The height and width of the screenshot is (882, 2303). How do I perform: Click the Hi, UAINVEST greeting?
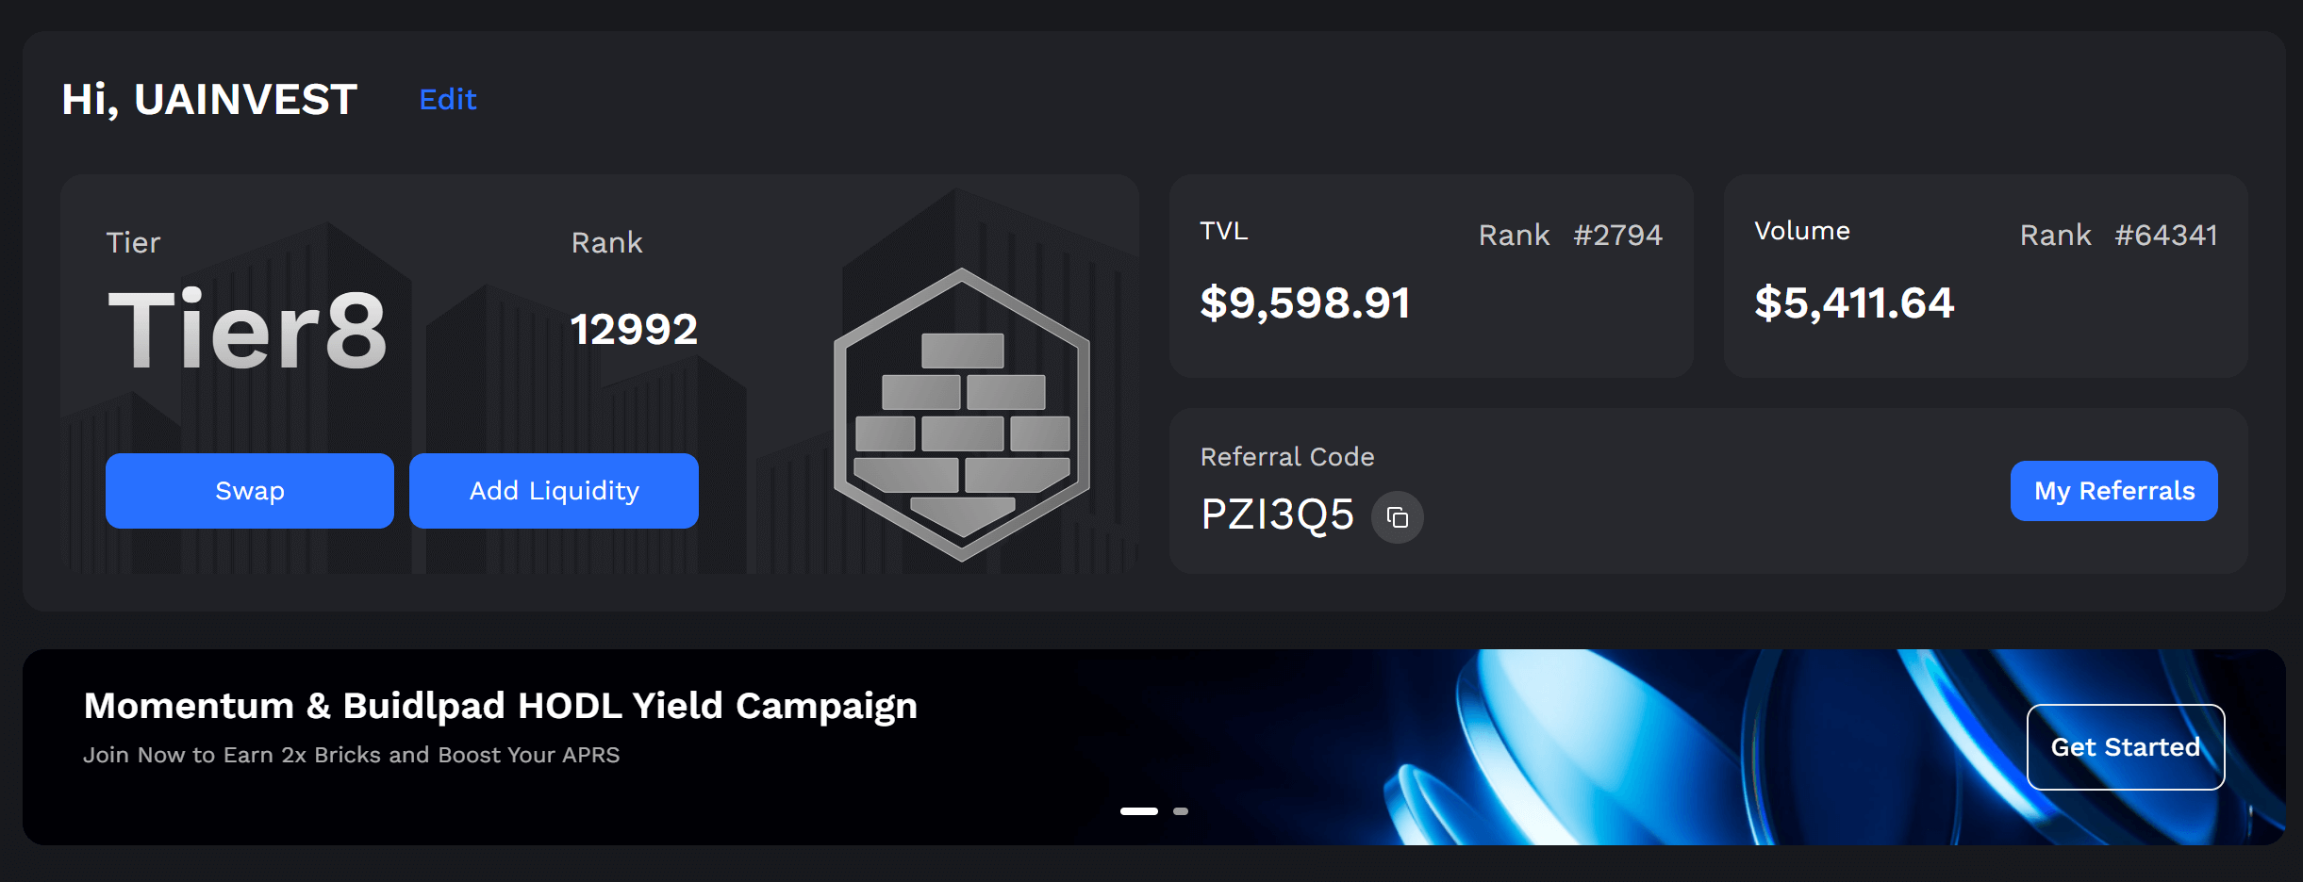(x=209, y=100)
